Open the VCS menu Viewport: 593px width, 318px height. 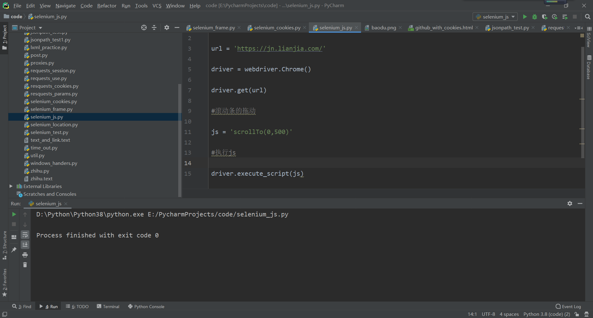pos(157,6)
